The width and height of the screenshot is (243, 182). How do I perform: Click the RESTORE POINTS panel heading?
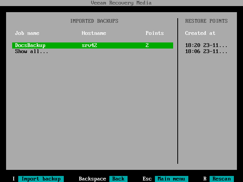point(206,21)
